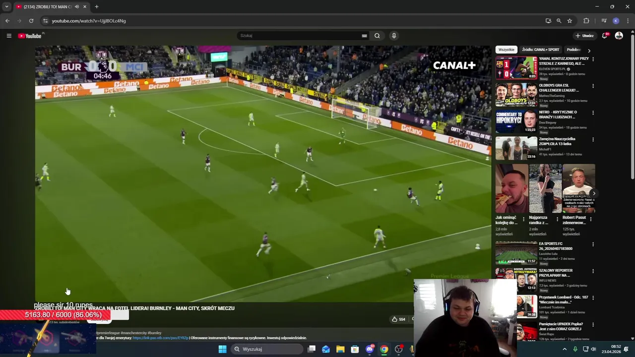The image size is (635, 357).
Task: Open options for 'Robert Pasut zdenerwow' short
Action: (x=591, y=219)
